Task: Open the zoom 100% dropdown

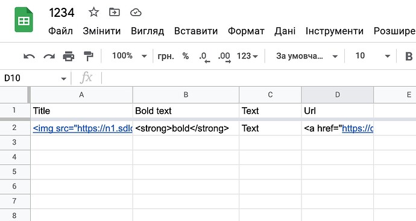Action: click(129, 56)
